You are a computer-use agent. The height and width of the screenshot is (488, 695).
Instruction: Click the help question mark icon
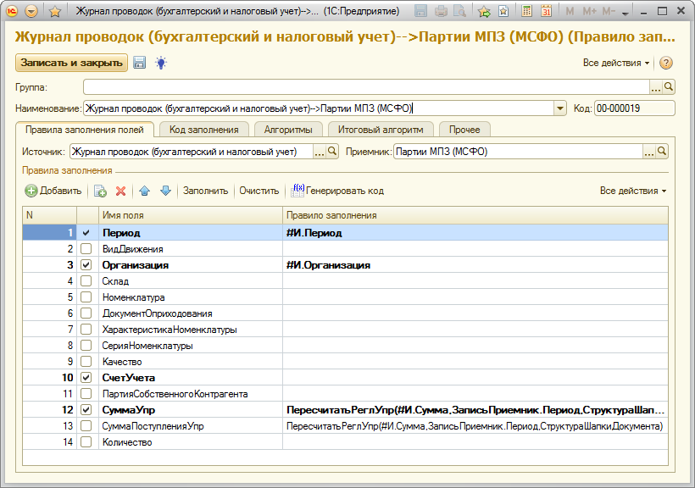click(666, 64)
